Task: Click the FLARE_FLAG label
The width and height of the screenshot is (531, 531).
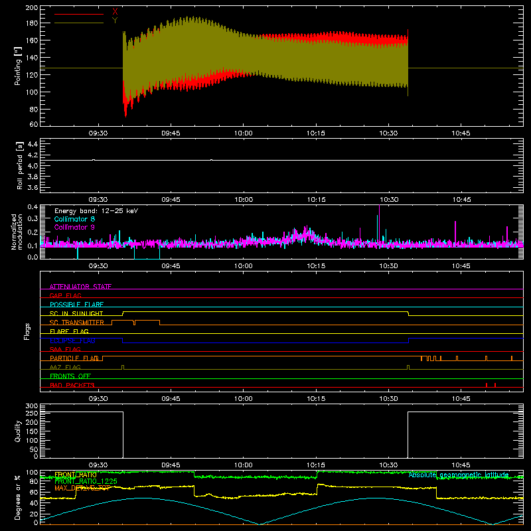Action: tap(69, 331)
